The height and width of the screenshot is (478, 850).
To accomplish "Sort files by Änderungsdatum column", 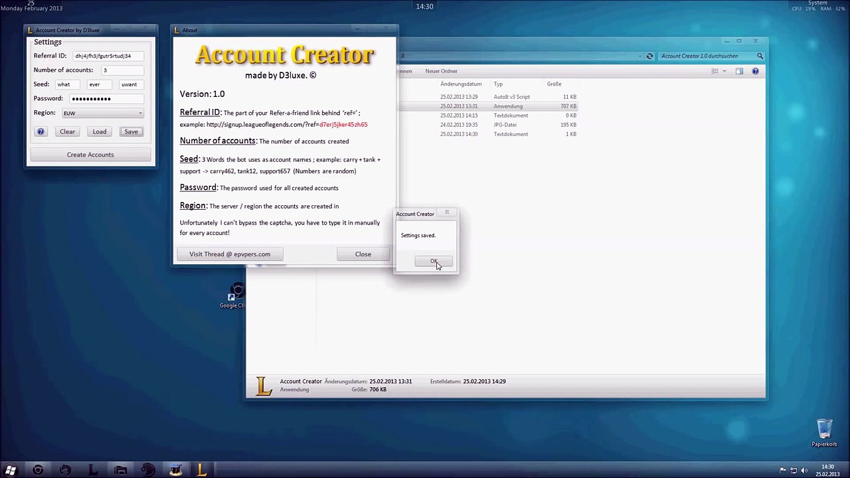I will pos(461,84).
